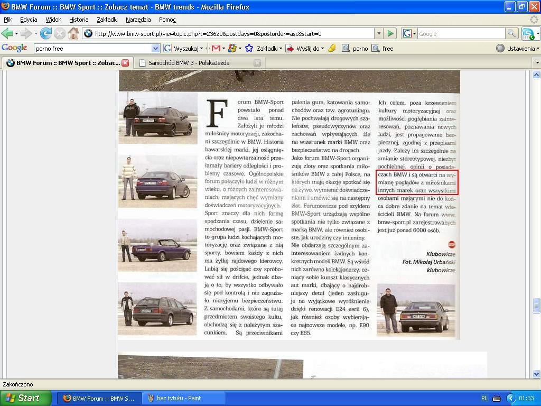Switch to the BMW Forum :: BMW Sport tab
This screenshot has width=541, height=406.
click(68, 63)
